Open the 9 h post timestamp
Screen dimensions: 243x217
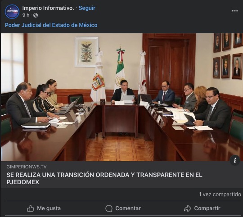pyautogui.click(x=26, y=15)
